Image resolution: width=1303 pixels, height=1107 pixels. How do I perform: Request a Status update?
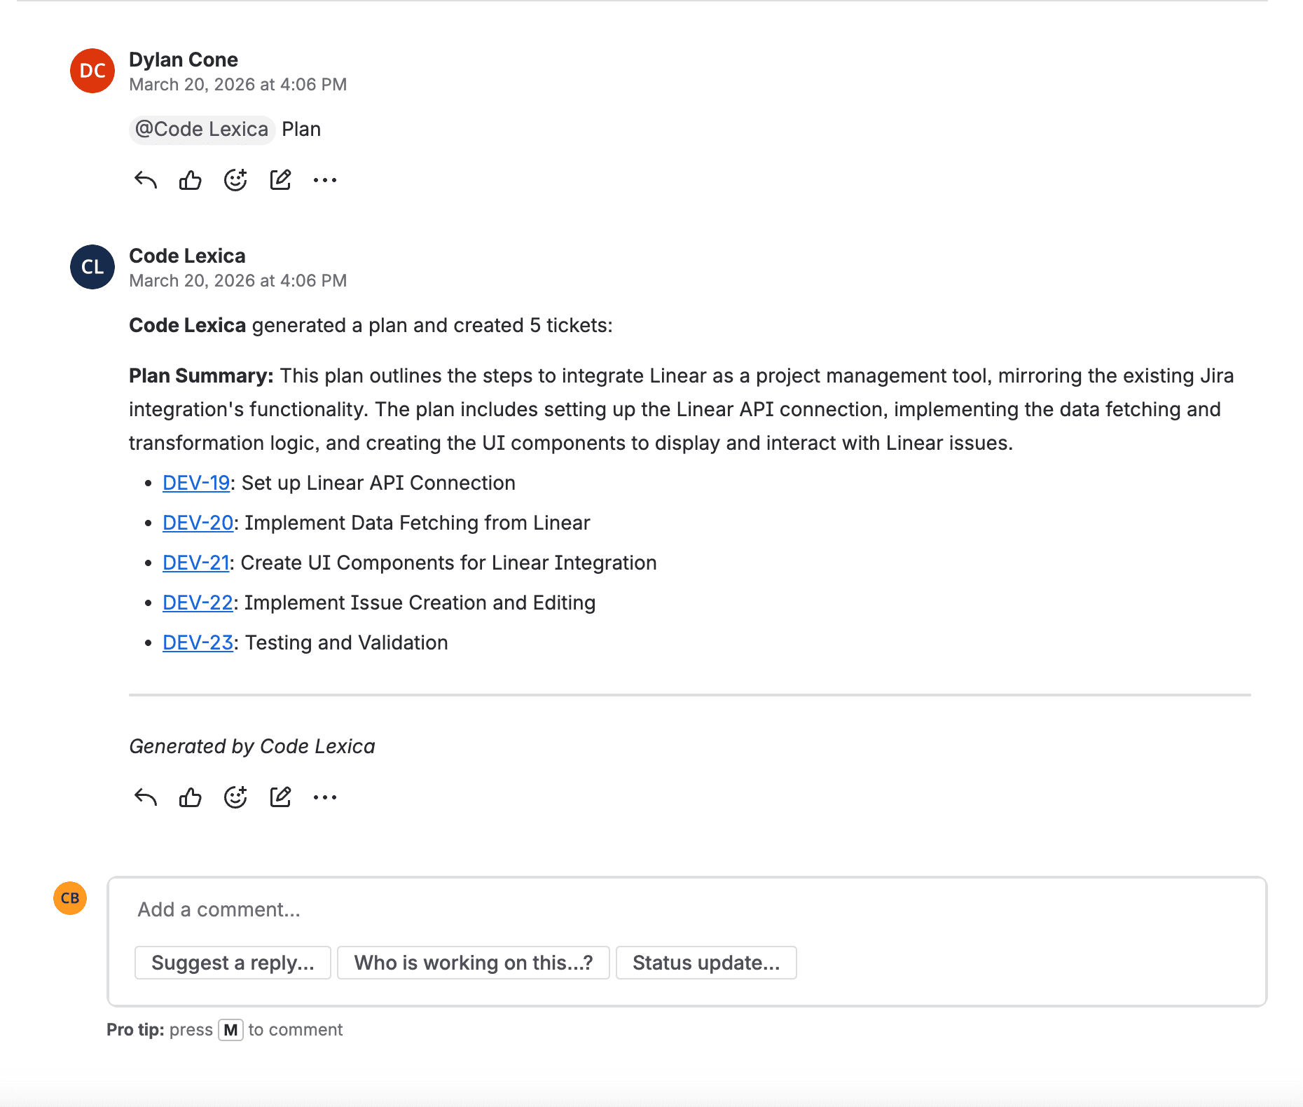pos(706,963)
